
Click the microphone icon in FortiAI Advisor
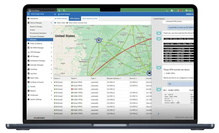[158, 114]
